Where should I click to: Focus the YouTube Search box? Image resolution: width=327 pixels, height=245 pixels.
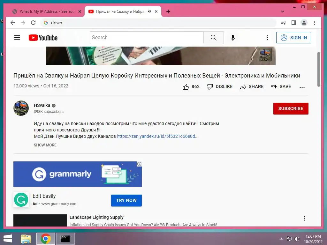tap(147, 38)
